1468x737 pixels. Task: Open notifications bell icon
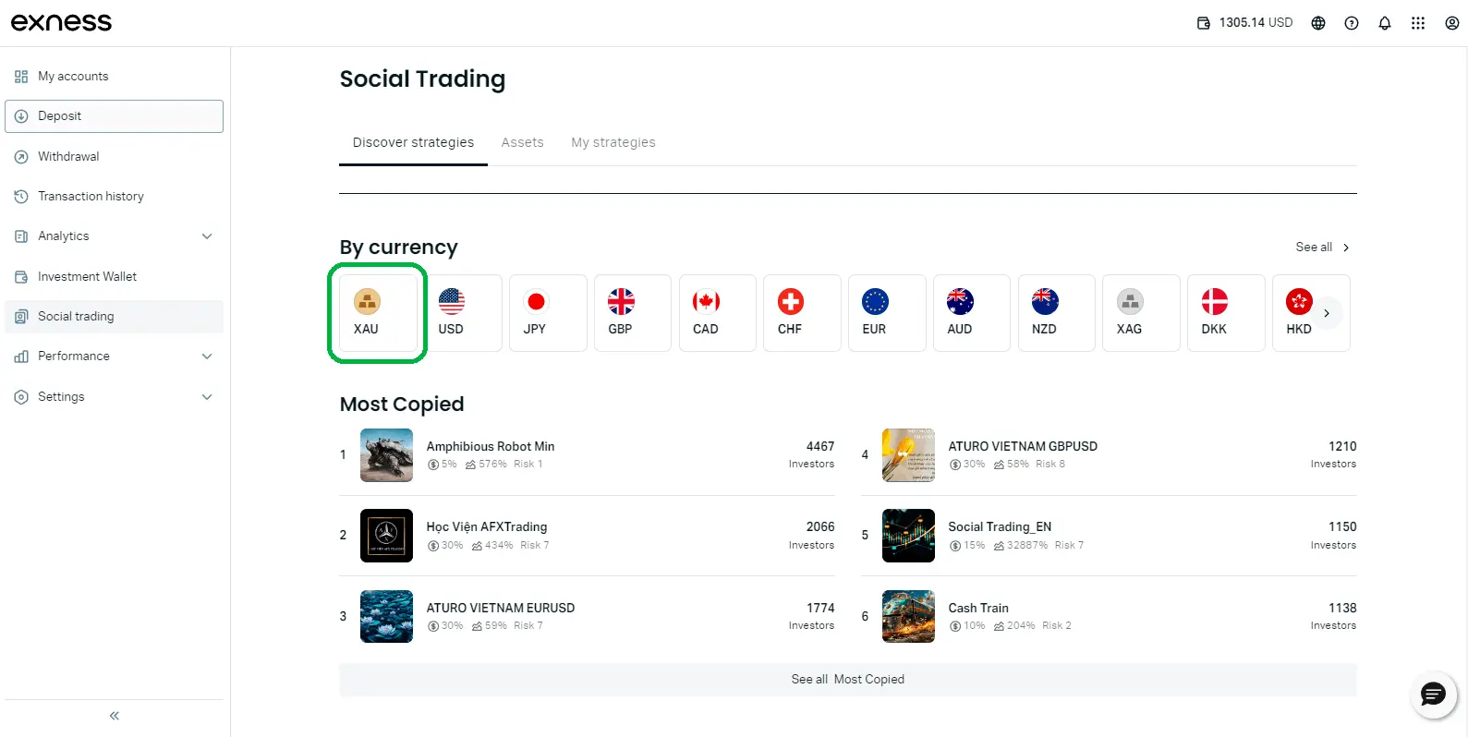click(x=1384, y=23)
